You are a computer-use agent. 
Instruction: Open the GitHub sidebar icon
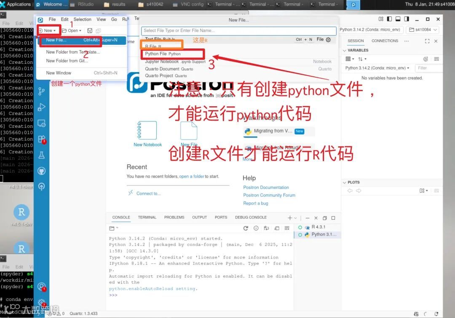coord(41,171)
